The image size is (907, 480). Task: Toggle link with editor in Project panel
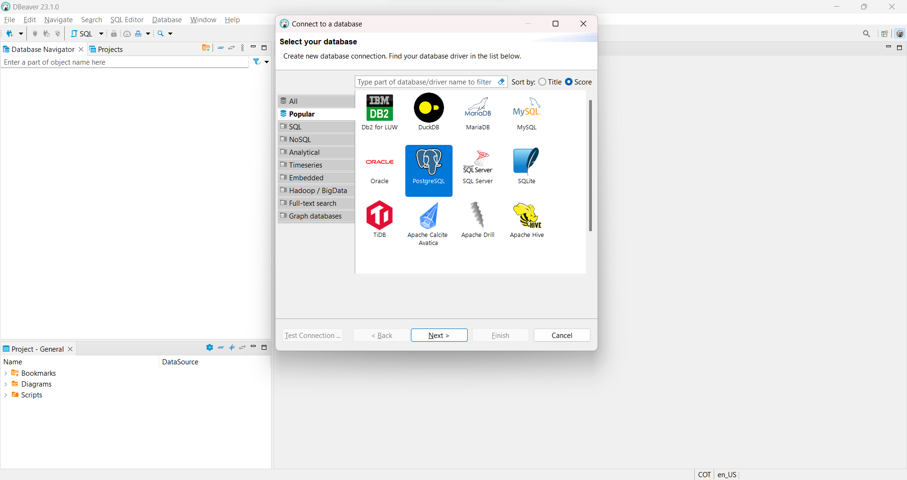coord(242,347)
